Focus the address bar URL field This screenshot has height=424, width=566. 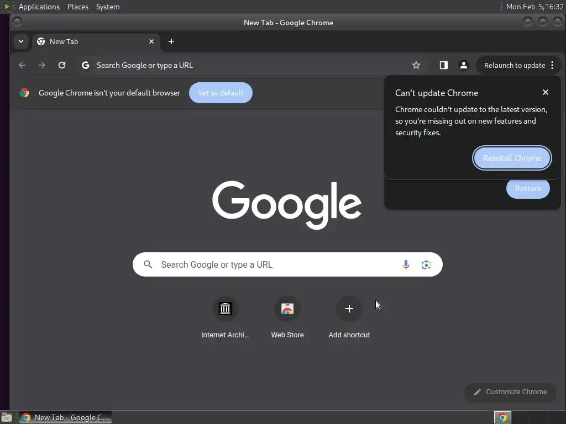click(x=249, y=65)
